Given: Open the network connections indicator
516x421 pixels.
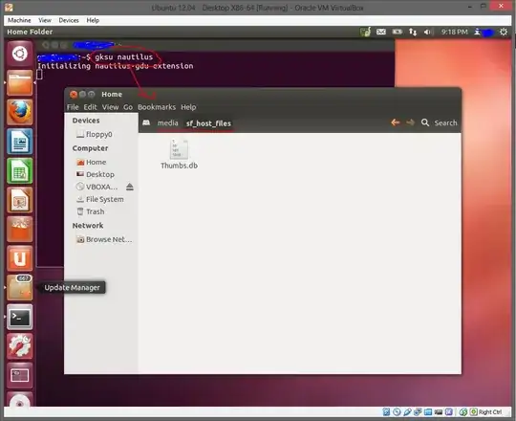Looking at the screenshot, I should [413, 32].
